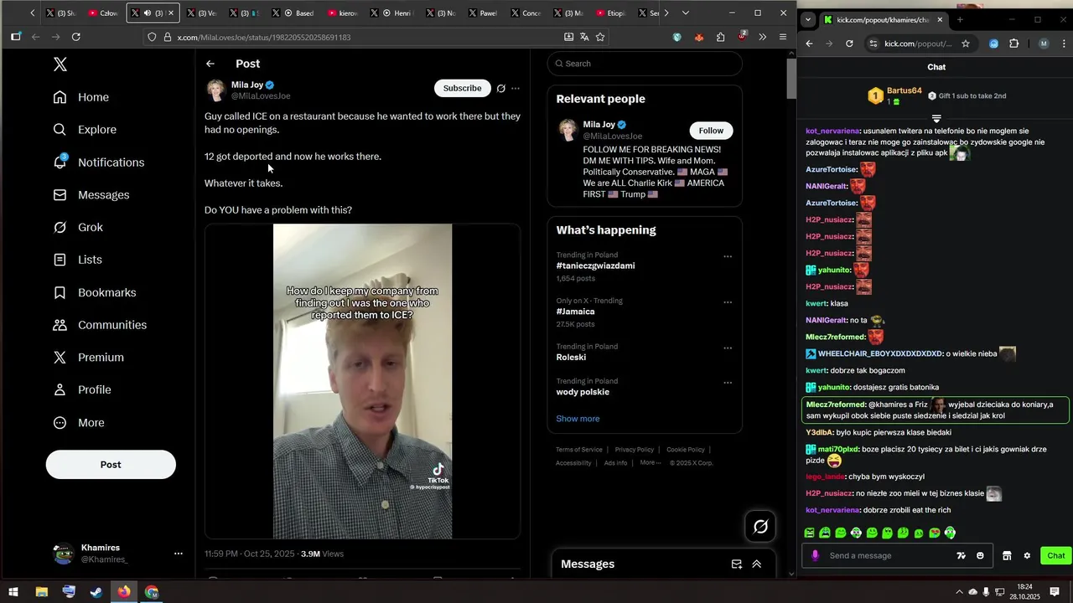
Task: Launch Steam from the taskbar
Action: 96,592
